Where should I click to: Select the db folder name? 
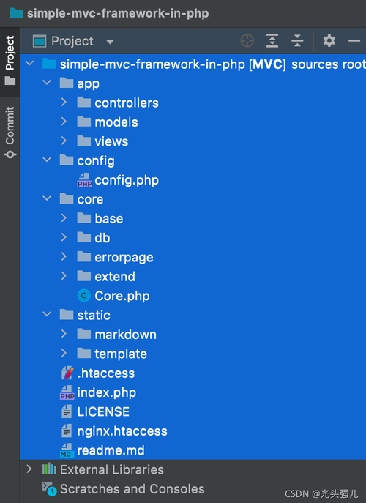tap(102, 238)
